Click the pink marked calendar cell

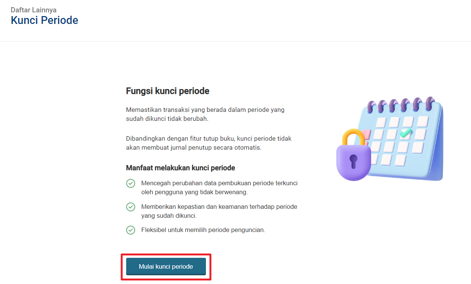tap(367, 134)
